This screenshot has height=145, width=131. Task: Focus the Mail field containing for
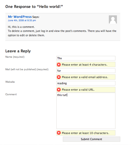tap(86, 71)
